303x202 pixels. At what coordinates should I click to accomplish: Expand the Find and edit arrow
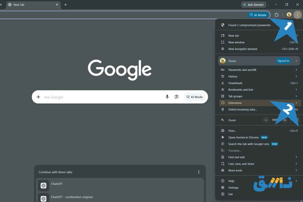(x=296, y=157)
